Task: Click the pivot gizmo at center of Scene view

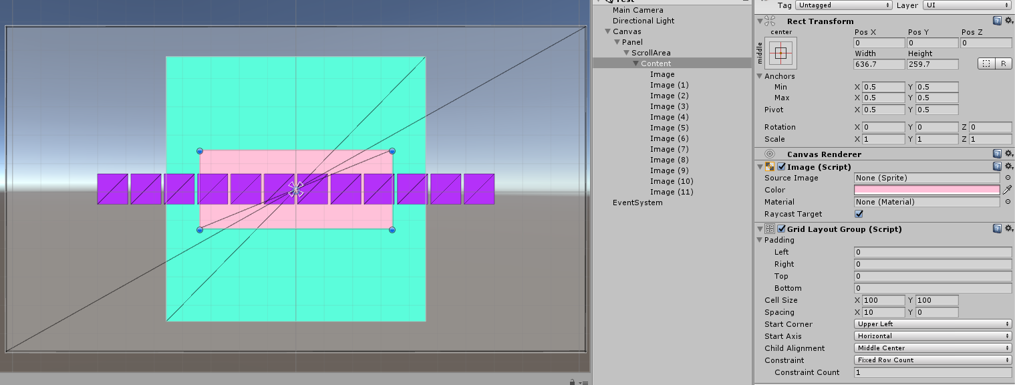Action: pyautogui.click(x=295, y=189)
